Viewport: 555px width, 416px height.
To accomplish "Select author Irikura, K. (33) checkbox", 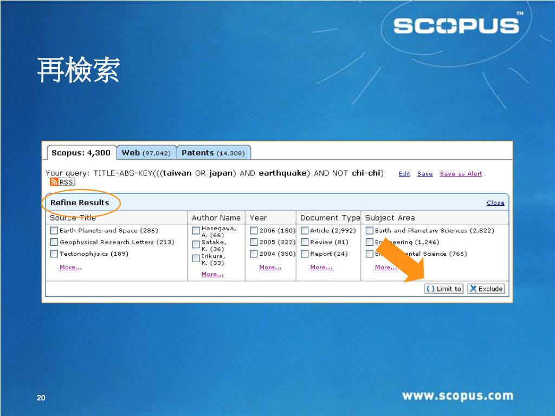I will point(196,258).
